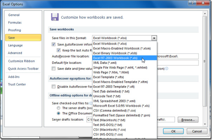Click the Cancel button
This screenshot has width=212, height=140.
(197, 131)
